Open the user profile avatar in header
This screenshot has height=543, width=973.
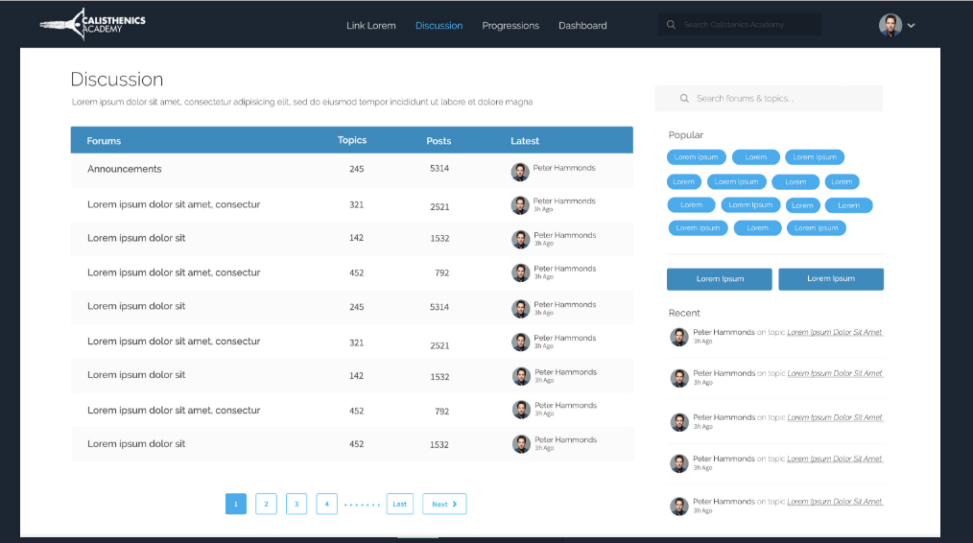click(x=890, y=25)
